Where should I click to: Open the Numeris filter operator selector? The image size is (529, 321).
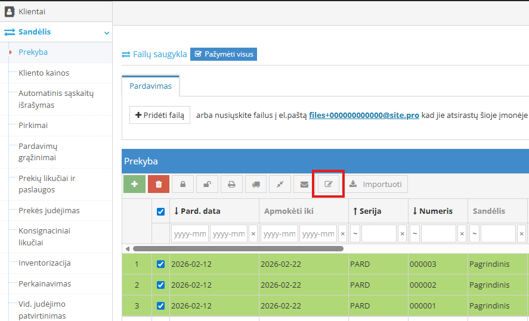(415, 233)
